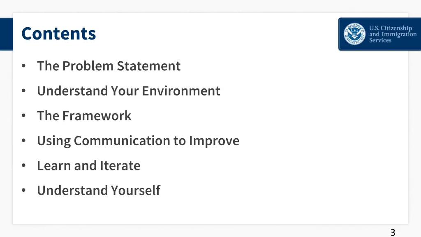Click the bullet before The Framework
Image resolution: width=421 pixels, height=237 pixels.
[x=23, y=116]
